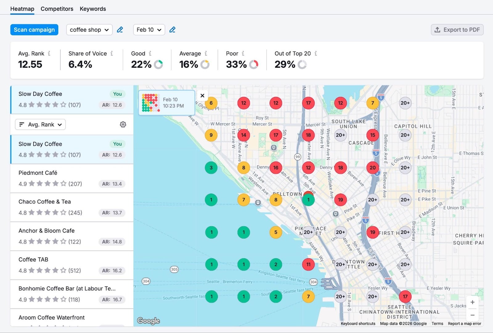The height and width of the screenshot is (333, 493).
Task: Open the info tooltip for the Poor metric
Action: (243, 53)
